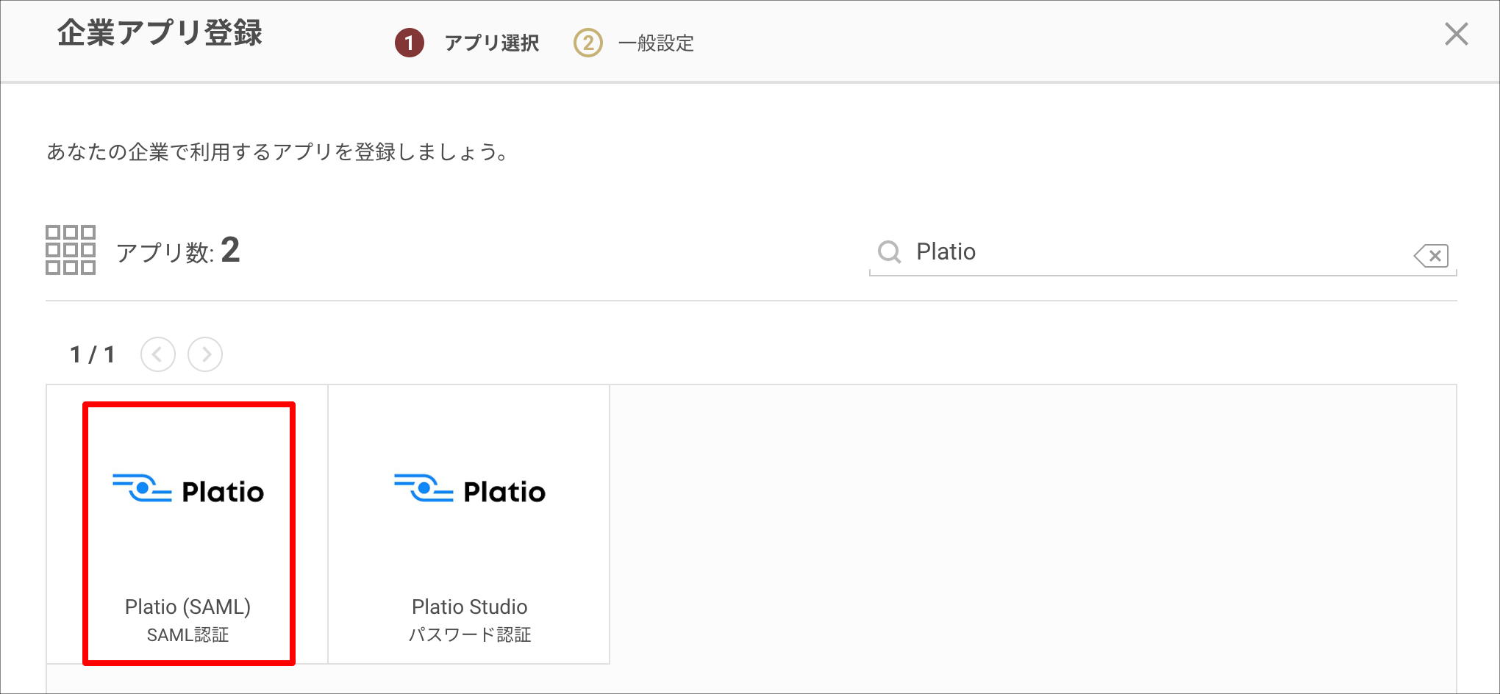Click the Platio logo in the SAML card

pos(188,490)
